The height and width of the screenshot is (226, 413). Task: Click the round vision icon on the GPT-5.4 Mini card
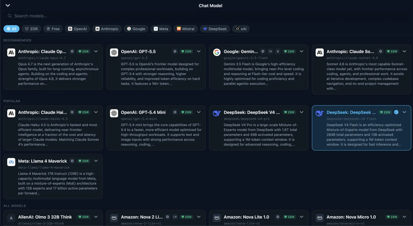coord(175,112)
